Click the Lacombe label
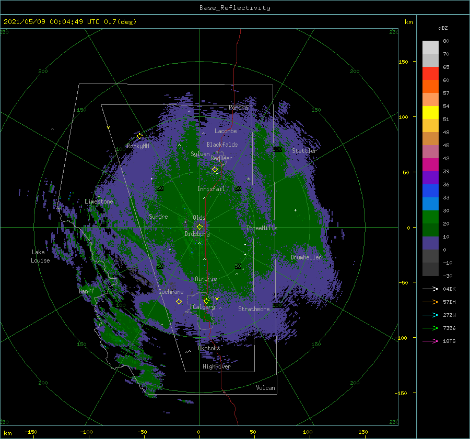The height and width of the screenshot is (439, 470). [226, 131]
